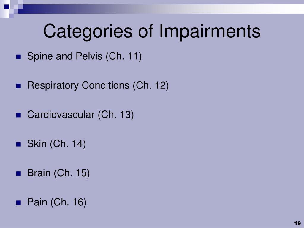304x228 pixels.
Task: Click the bullet marker next to Pain
Action: (19, 203)
